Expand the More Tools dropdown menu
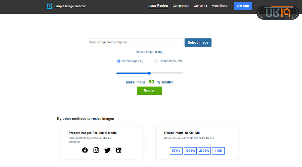Screen dimensions: 302x167 point(220,6)
